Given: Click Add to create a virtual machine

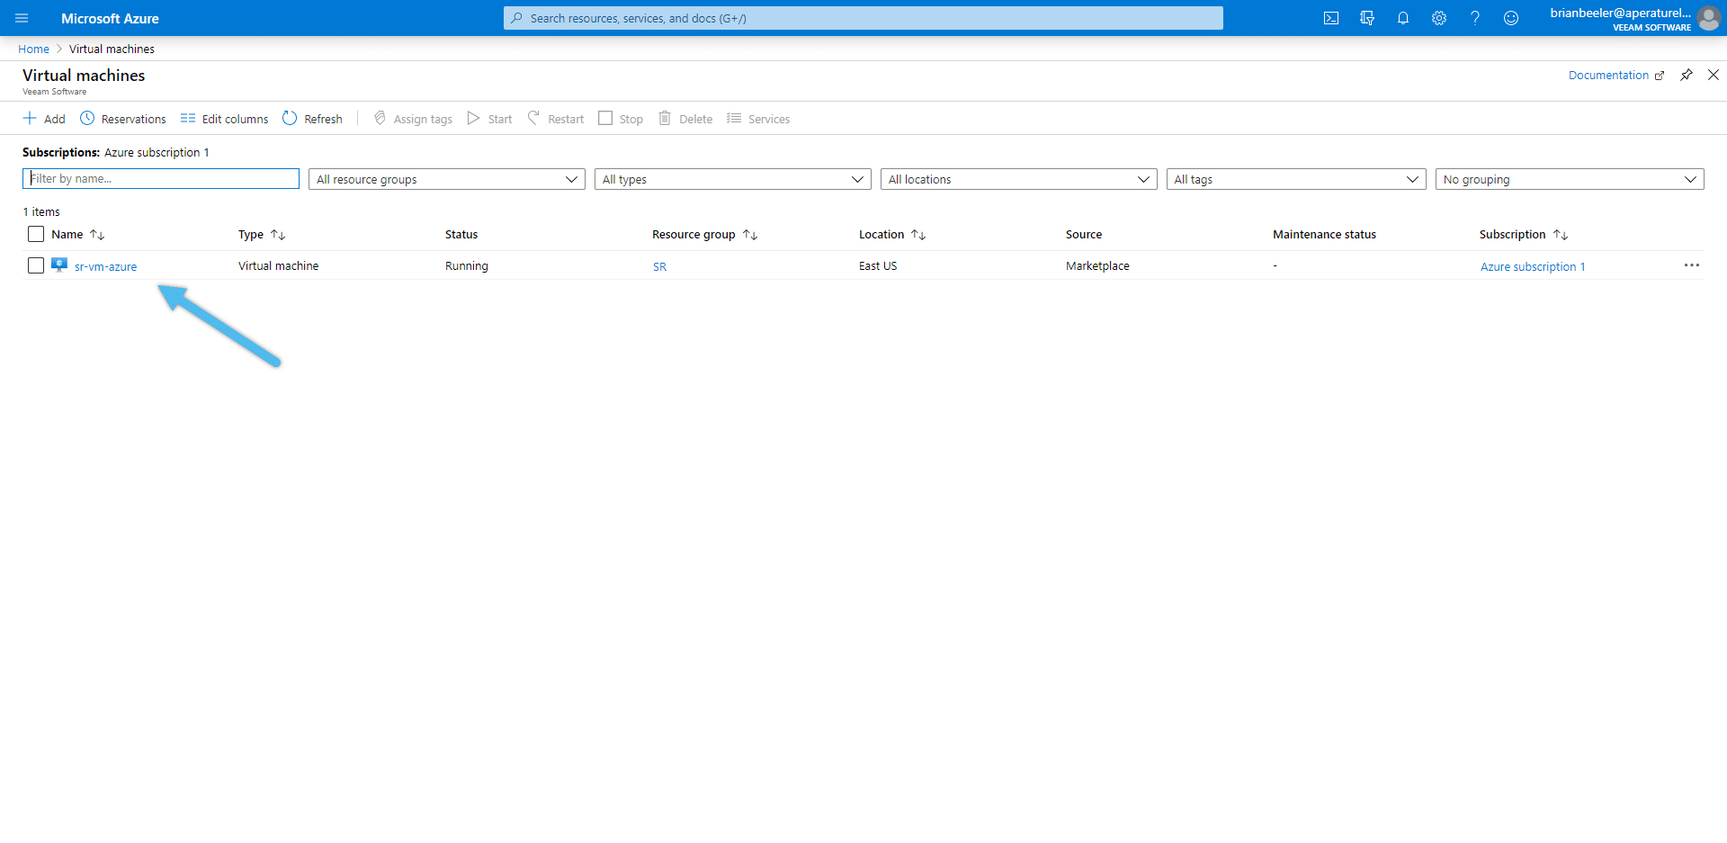Looking at the screenshot, I should click(x=44, y=119).
